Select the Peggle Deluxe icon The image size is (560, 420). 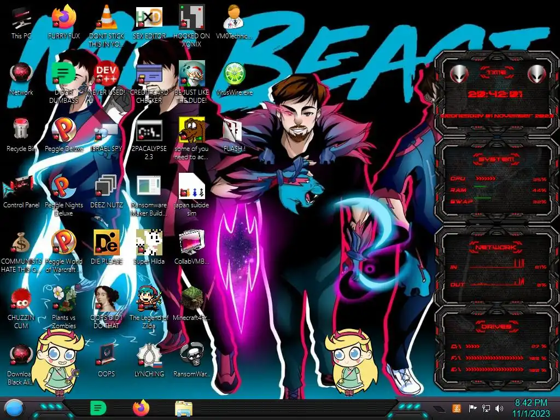[x=64, y=136]
